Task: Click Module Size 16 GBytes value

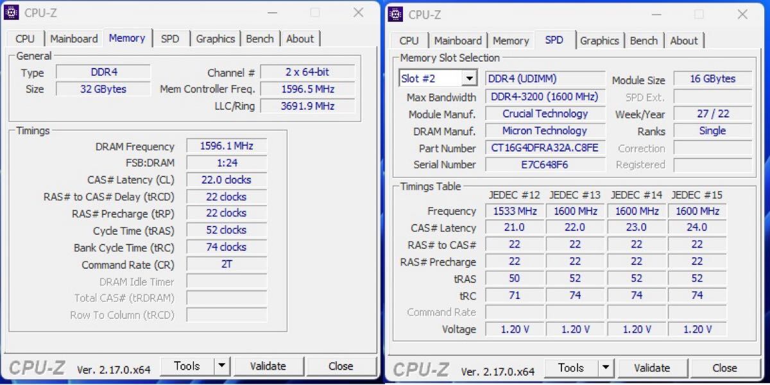Action: [x=713, y=79]
